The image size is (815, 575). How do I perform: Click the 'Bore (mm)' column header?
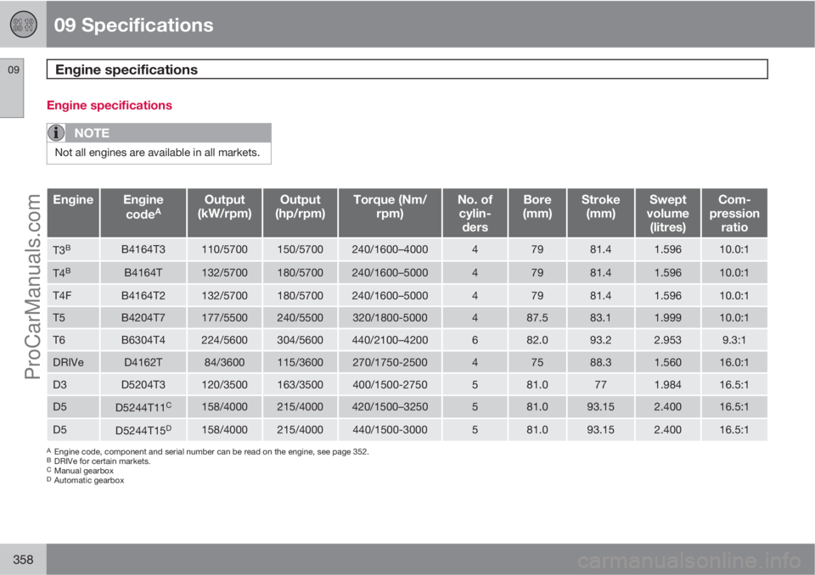tap(537, 213)
